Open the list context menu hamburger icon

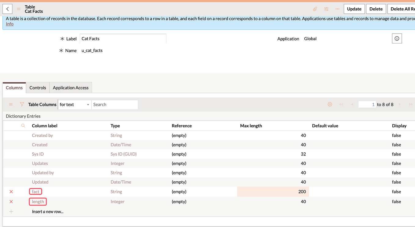pyautogui.click(x=11, y=104)
